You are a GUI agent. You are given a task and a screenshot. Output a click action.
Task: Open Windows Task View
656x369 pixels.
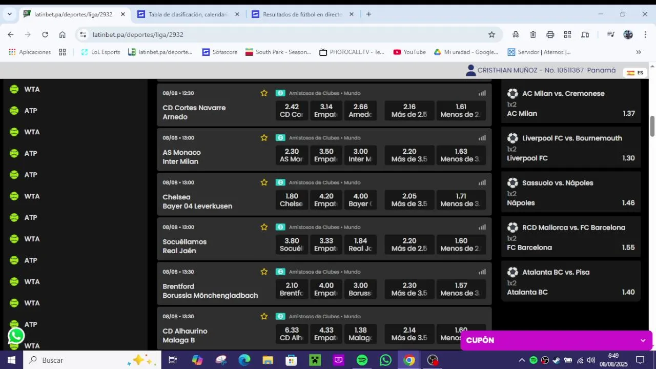[x=173, y=360]
